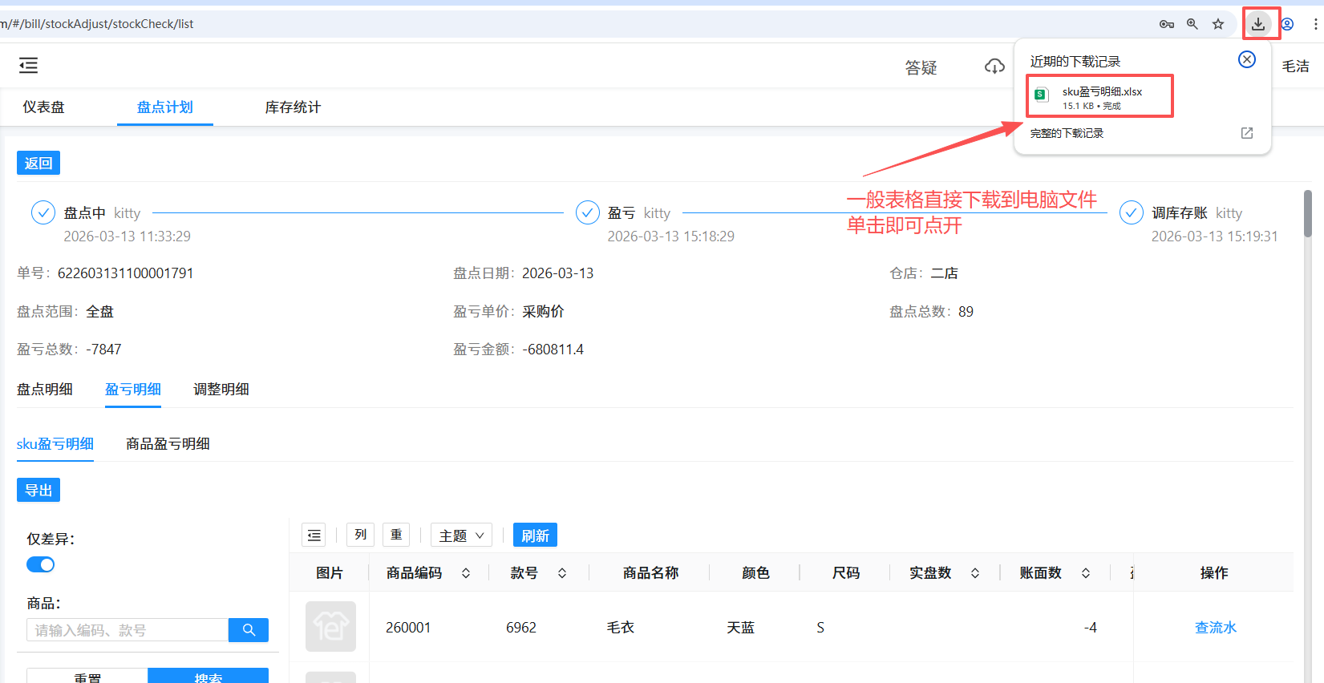Viewport: 1324px width, 683px height.
Task: Open the cloud download icon
Action: tap(994, 67)
